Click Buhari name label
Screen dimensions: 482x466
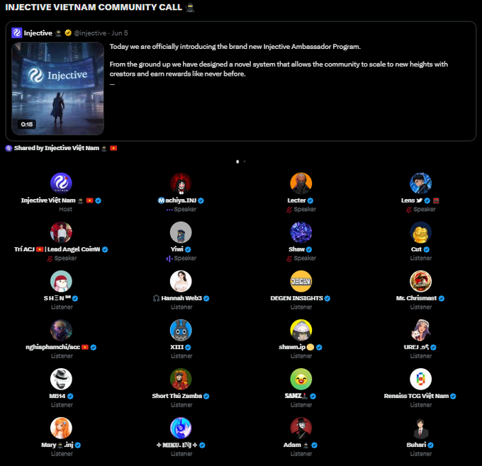click(416, 445)
